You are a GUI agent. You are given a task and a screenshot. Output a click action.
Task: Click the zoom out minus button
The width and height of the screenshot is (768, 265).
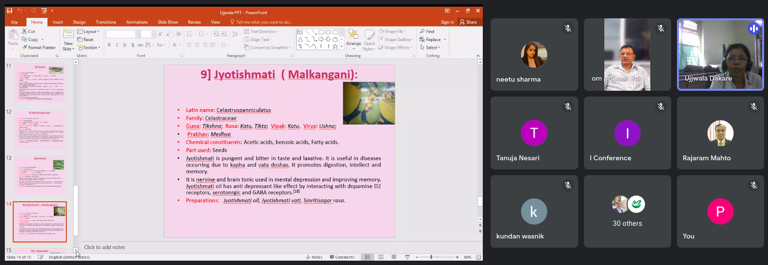(x=416, y=257)
